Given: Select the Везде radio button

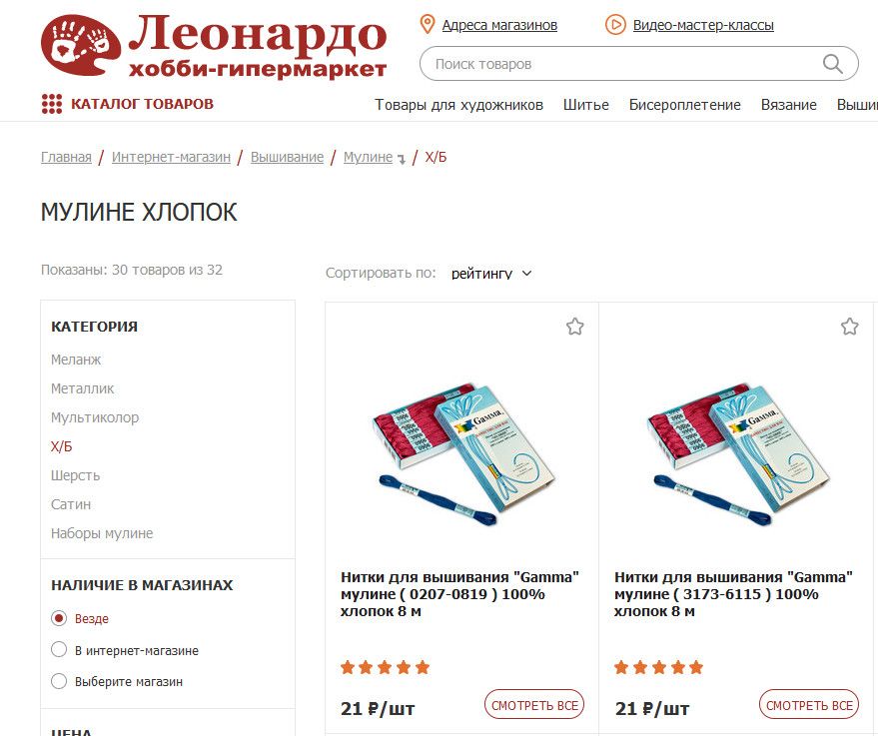Looking at the screenshot, I should pos(59,618).
